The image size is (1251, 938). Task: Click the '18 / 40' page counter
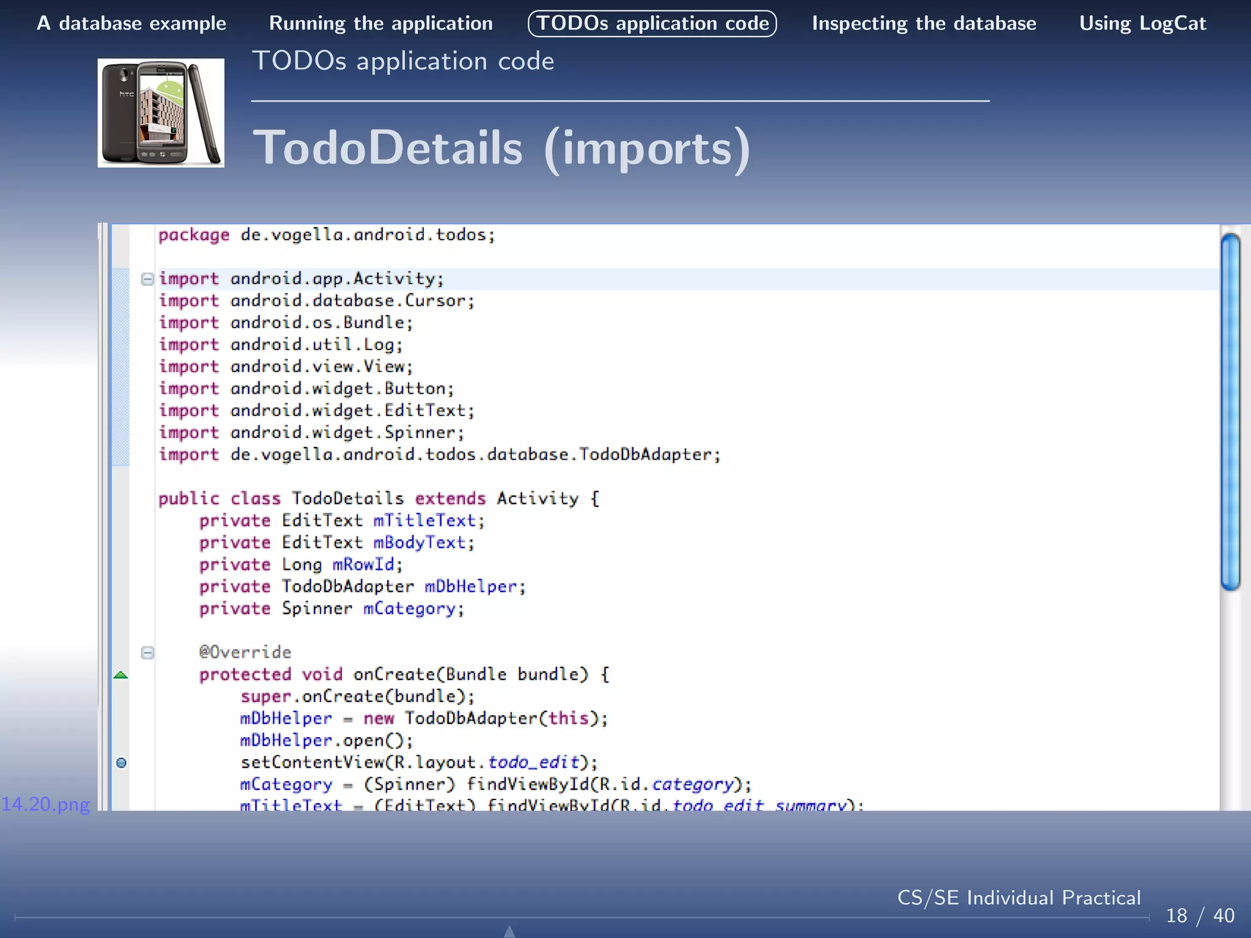tap(1200, 916)
